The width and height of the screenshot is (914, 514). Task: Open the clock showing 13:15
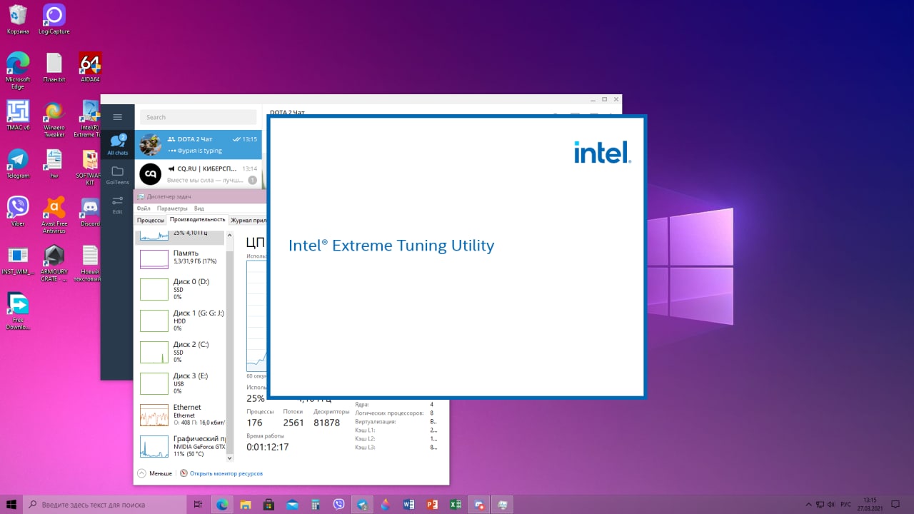coord(870,504)
